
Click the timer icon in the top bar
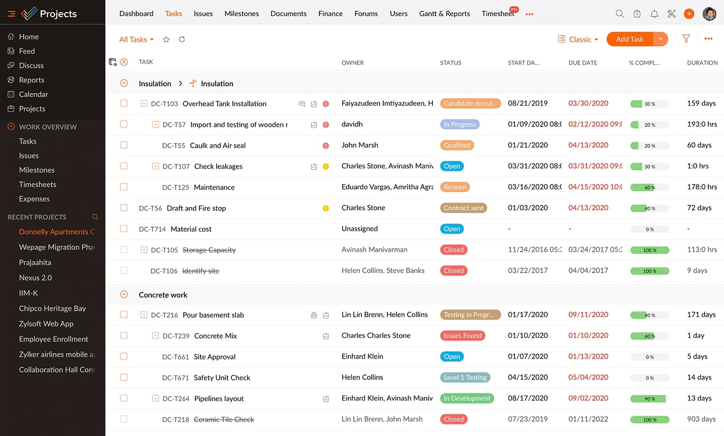click(637, 14)
